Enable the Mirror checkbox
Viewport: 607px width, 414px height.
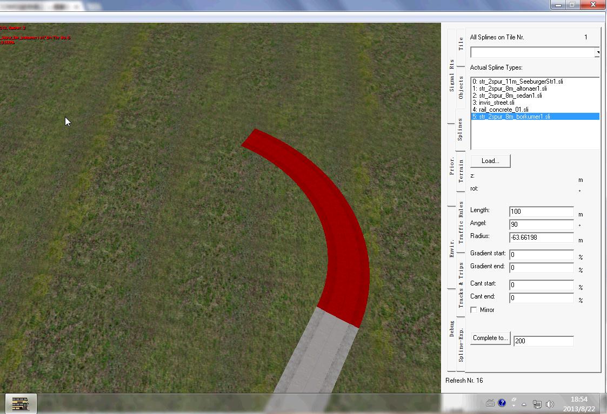[474, 310]
